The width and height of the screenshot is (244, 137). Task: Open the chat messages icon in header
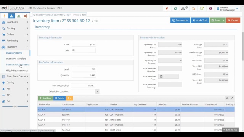coord(193,8)
